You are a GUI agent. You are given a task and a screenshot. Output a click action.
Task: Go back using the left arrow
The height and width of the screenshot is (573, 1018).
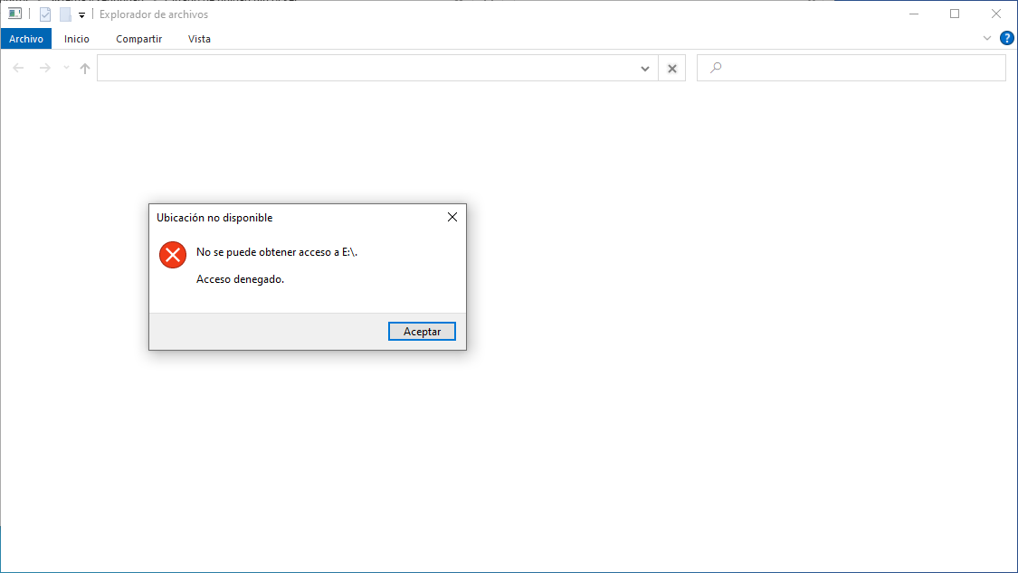[x=18, y=68]
